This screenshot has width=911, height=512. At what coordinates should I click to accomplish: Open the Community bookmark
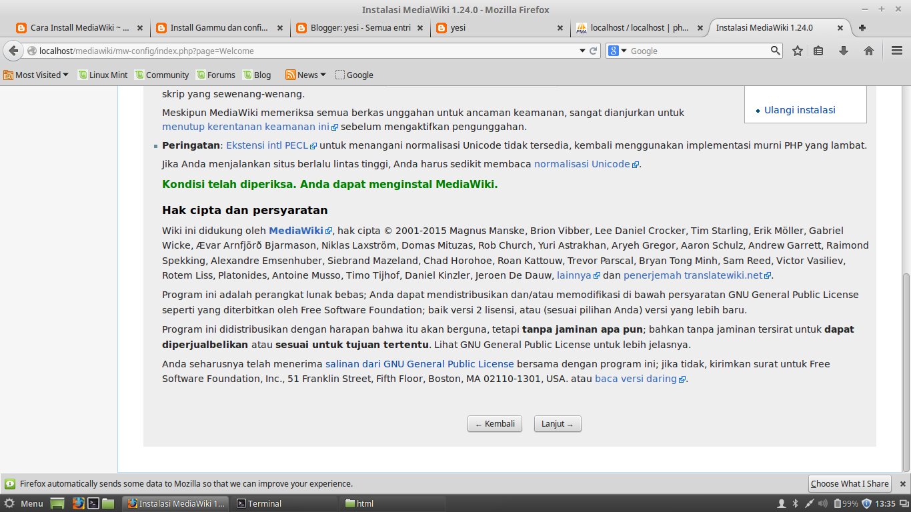tap(161, 75)
